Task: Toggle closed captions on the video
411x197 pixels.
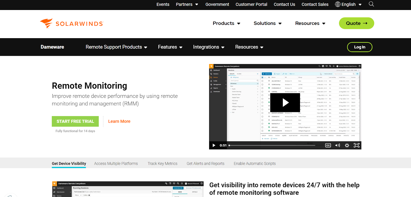Action: pyautogui.click(x=328, y=145)
